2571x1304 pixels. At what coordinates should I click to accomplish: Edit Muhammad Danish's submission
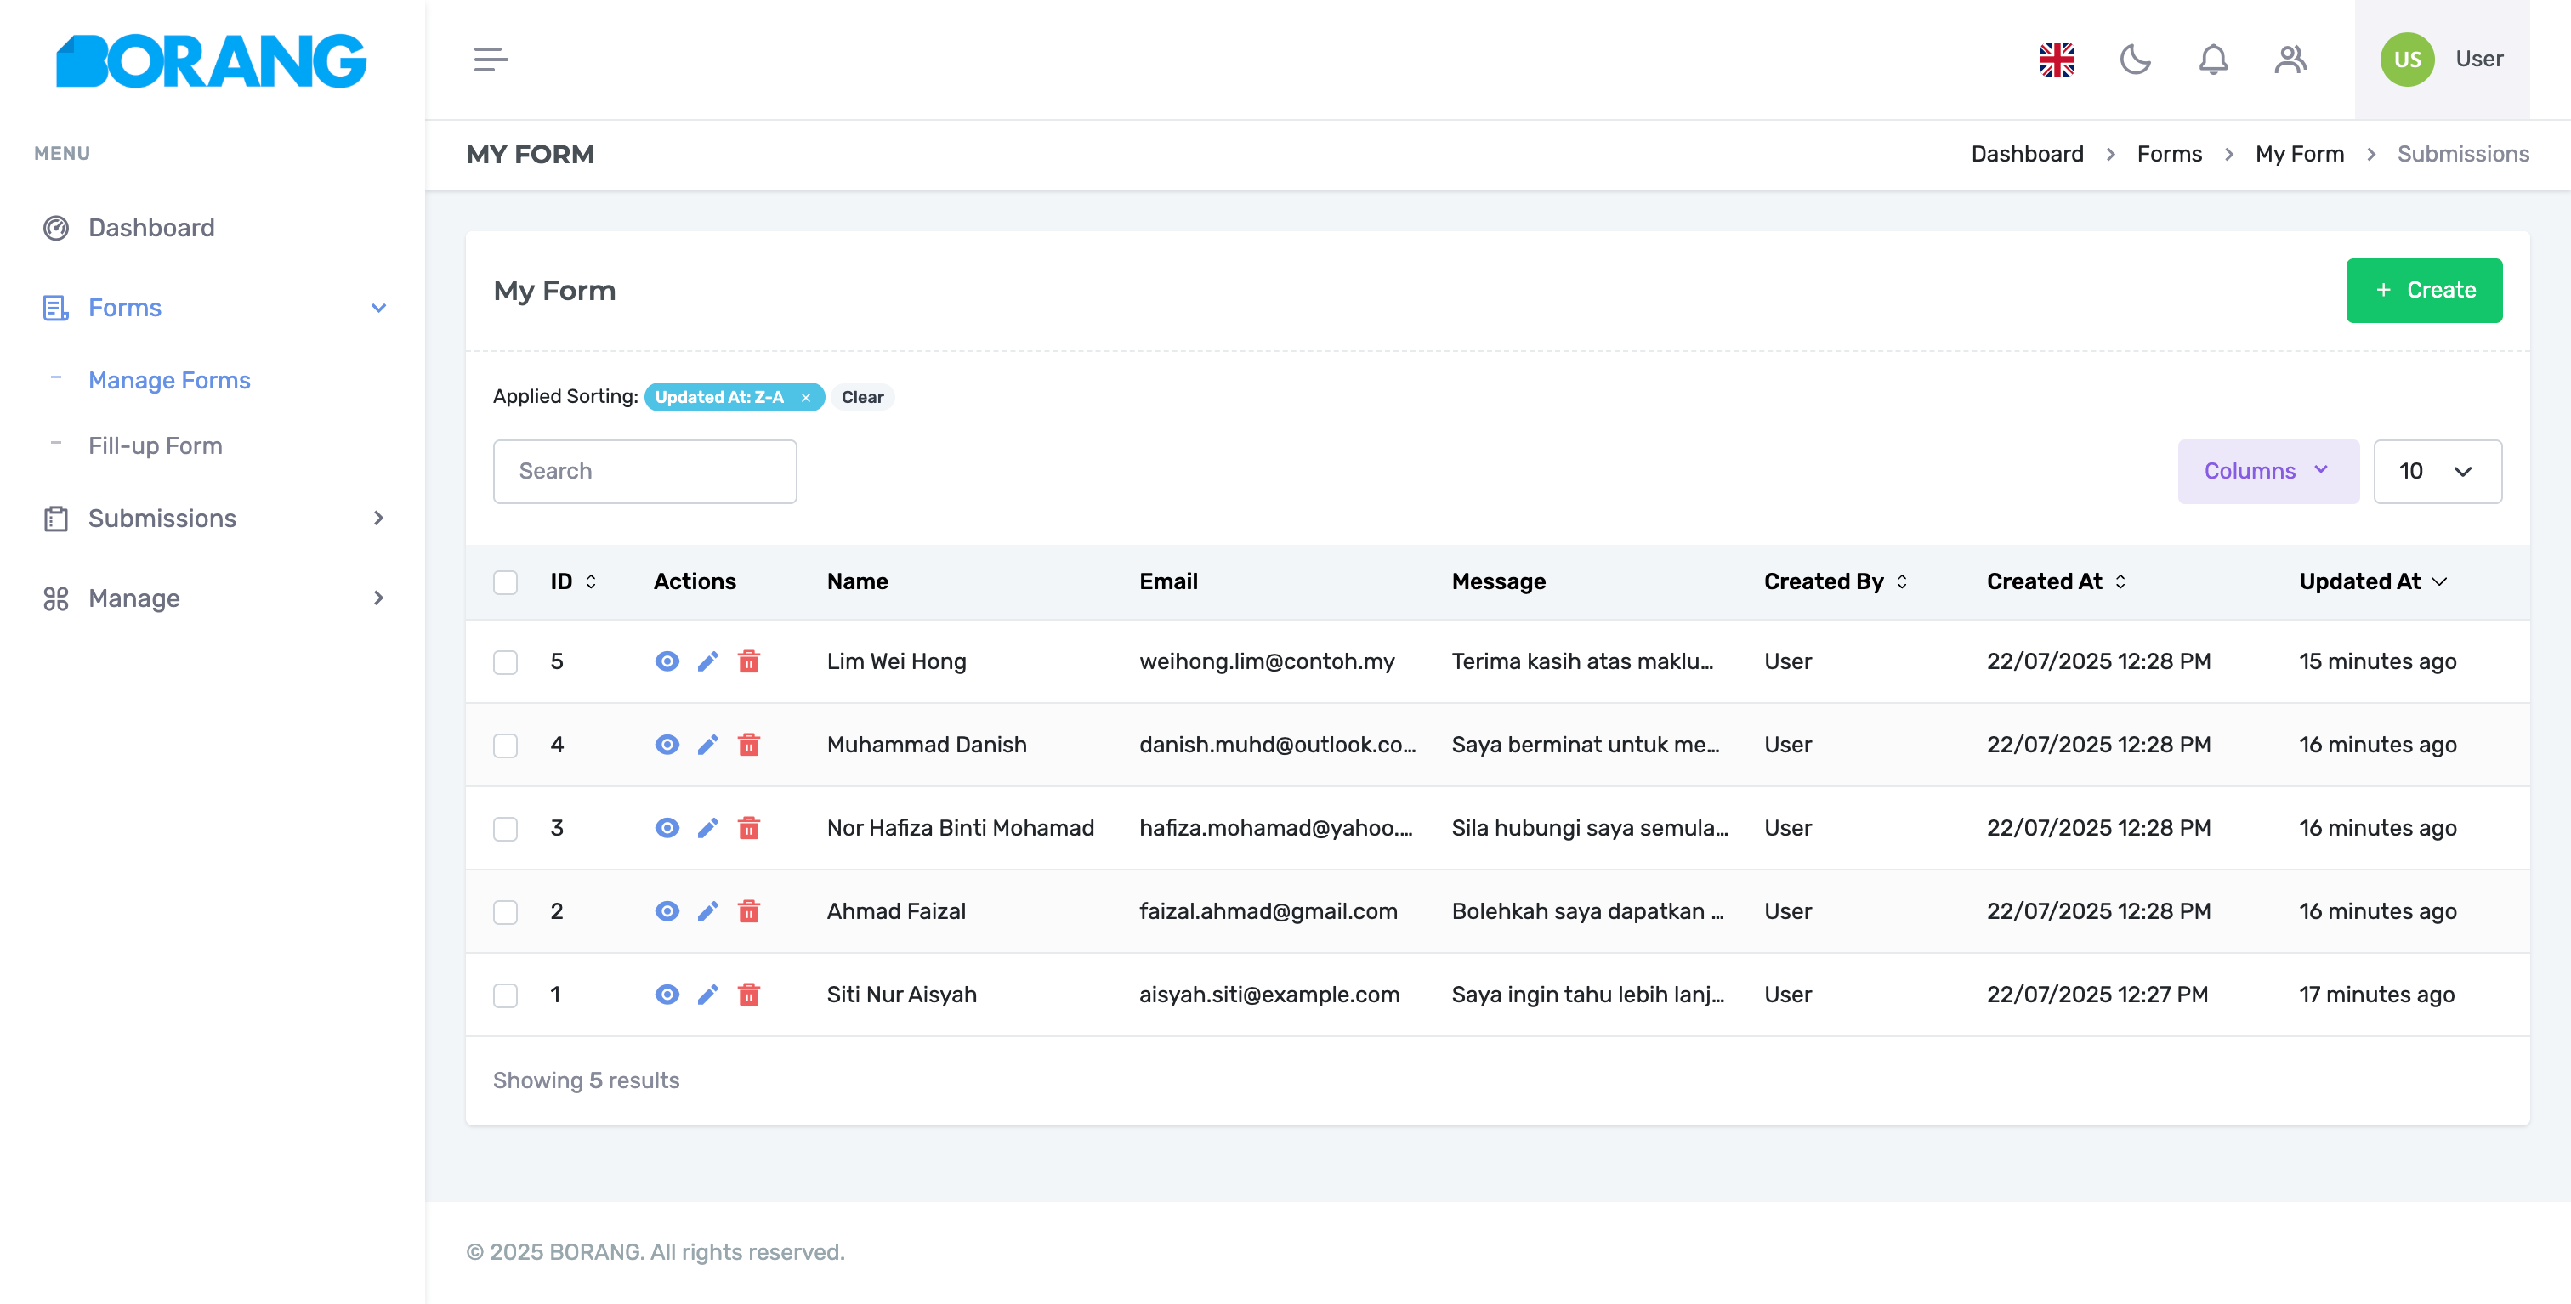707,745
